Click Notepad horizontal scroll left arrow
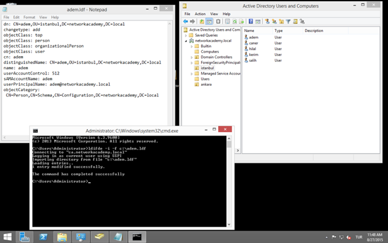 click(x=5, y=137)
